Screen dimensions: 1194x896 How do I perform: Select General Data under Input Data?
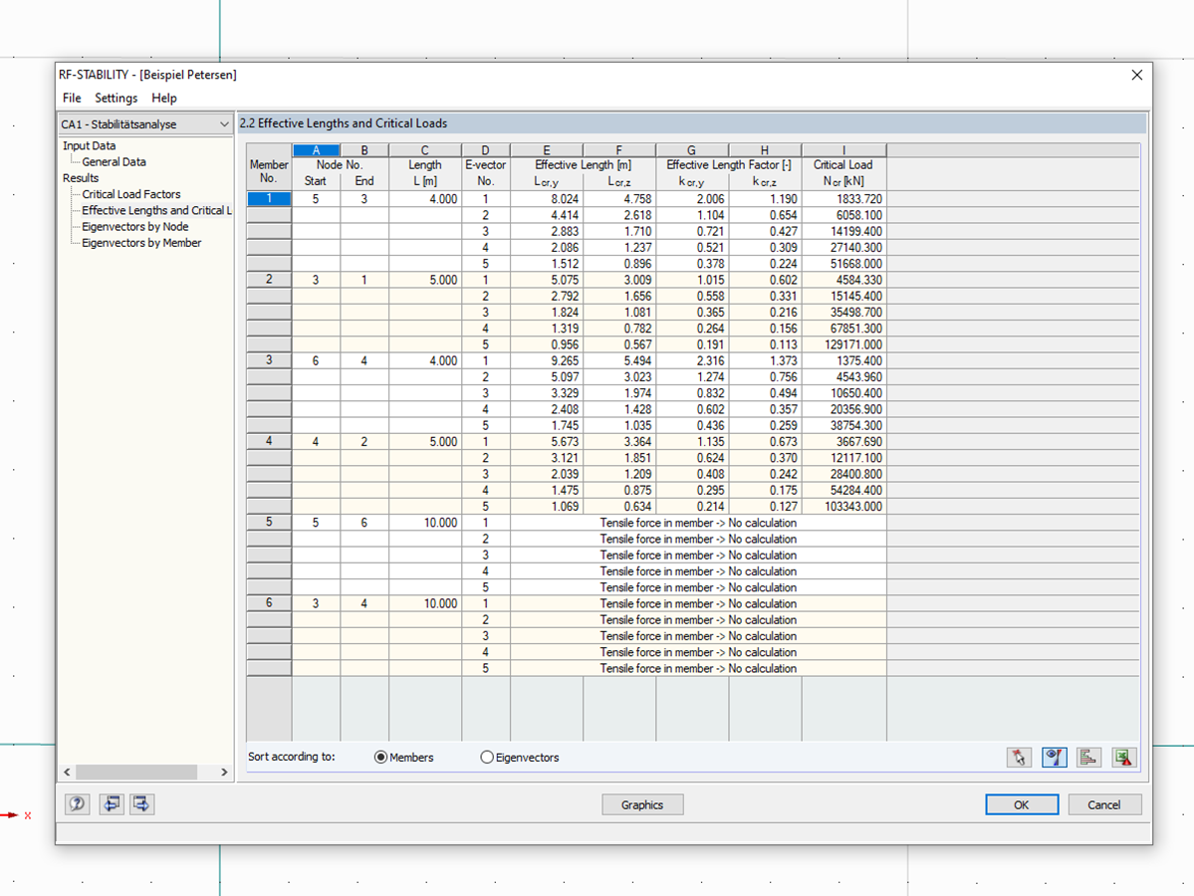pyautogui.click(x=114, y=162)
